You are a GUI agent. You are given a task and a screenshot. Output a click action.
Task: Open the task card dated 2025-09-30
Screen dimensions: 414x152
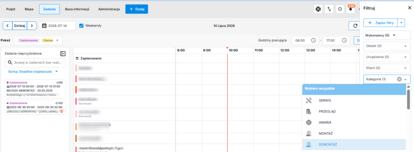pos(35,107)
